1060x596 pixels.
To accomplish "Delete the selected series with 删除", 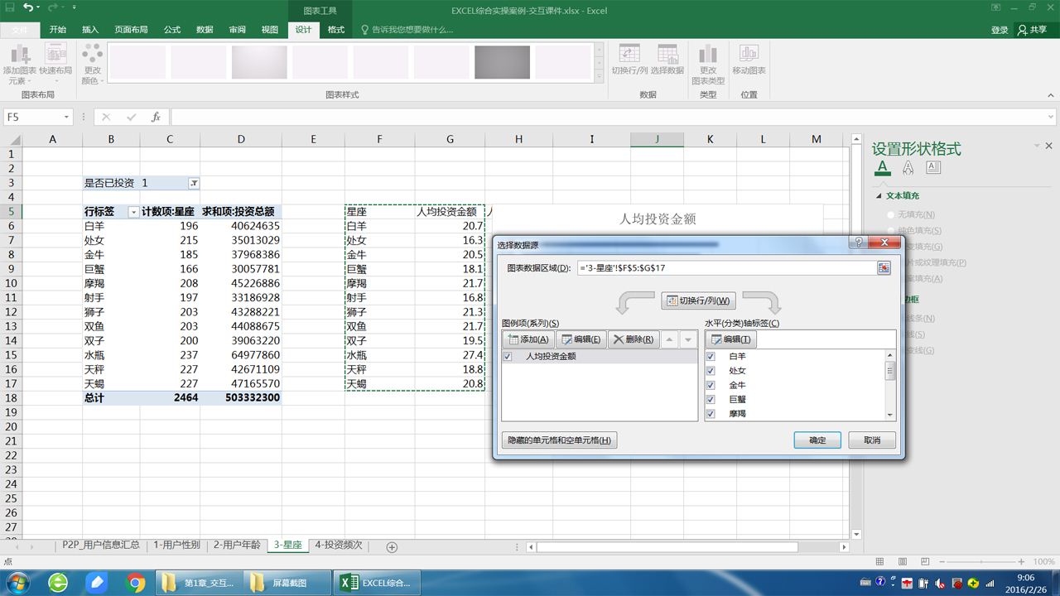I will 633,339.
